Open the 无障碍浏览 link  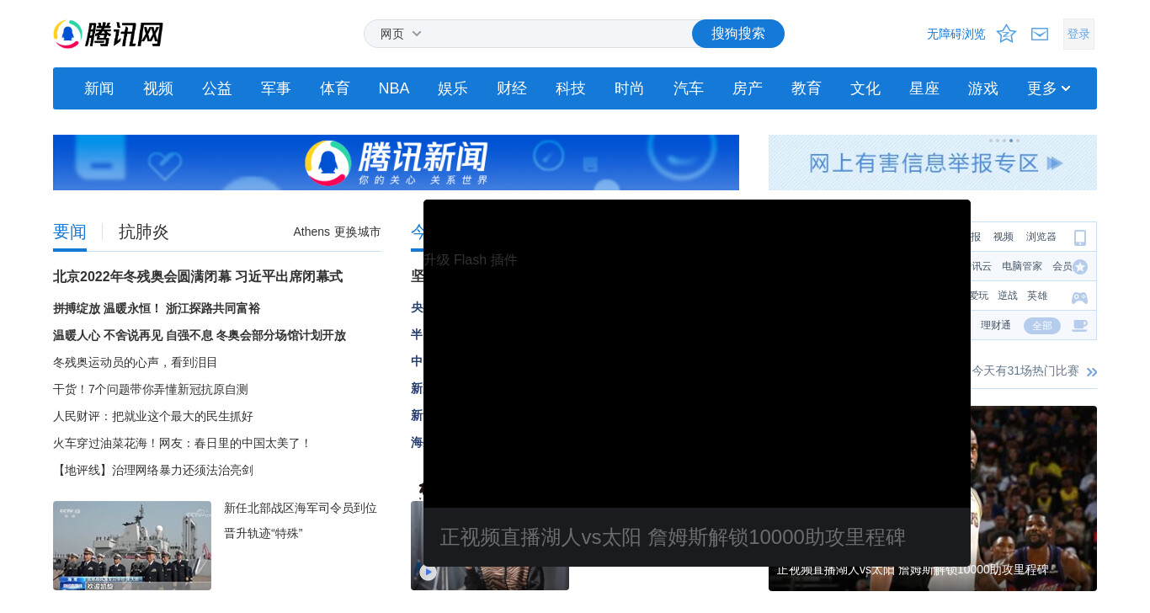[956, 34]
